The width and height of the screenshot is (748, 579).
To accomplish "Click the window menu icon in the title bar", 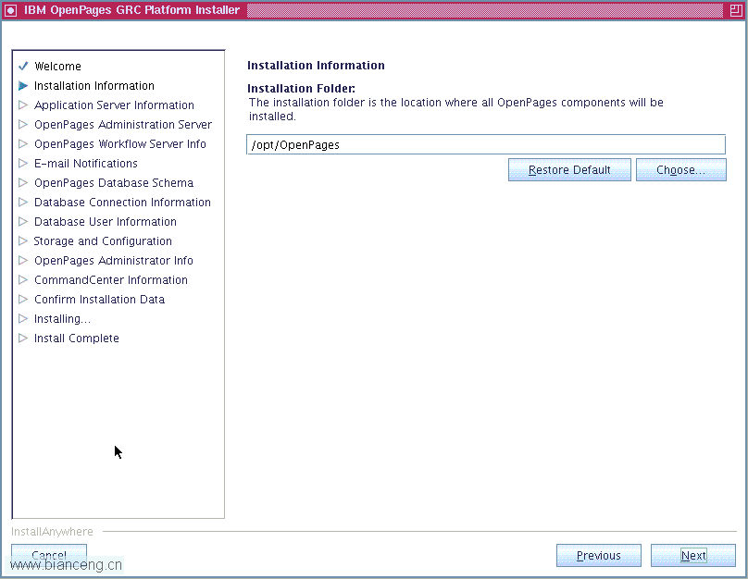I will pos(10,10).
